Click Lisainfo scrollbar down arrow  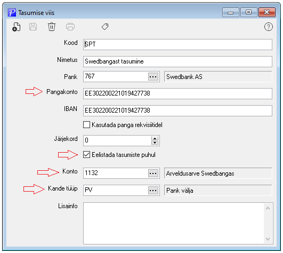[268, 239]
